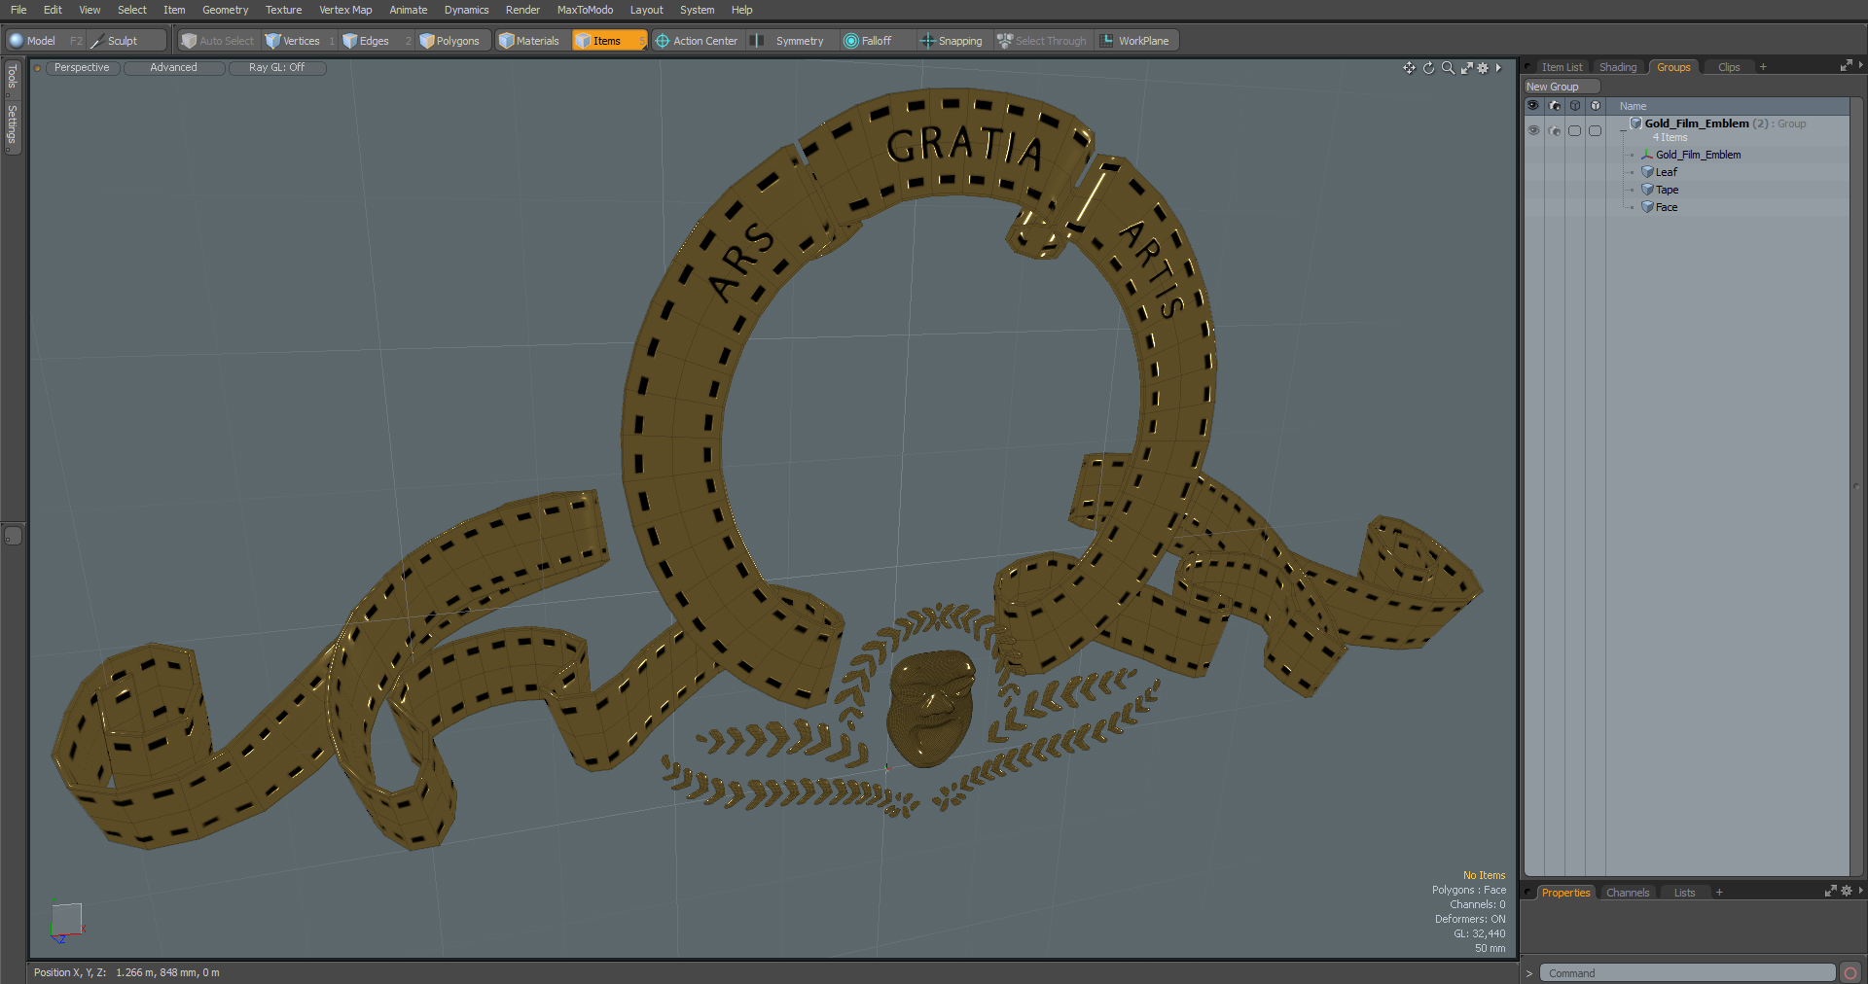
Task: Switch to the Channels tab
Action: coord(1628,893)
